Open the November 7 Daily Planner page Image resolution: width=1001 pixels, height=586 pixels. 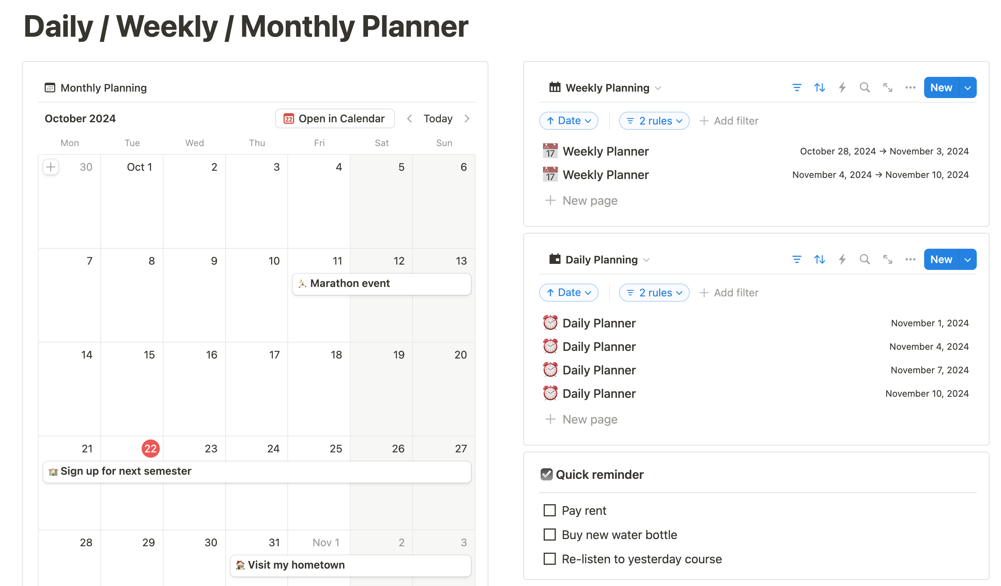point(599,370)
